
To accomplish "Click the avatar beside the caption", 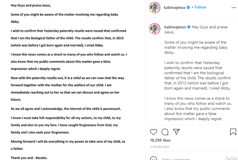I will click(x=155, y=29).
